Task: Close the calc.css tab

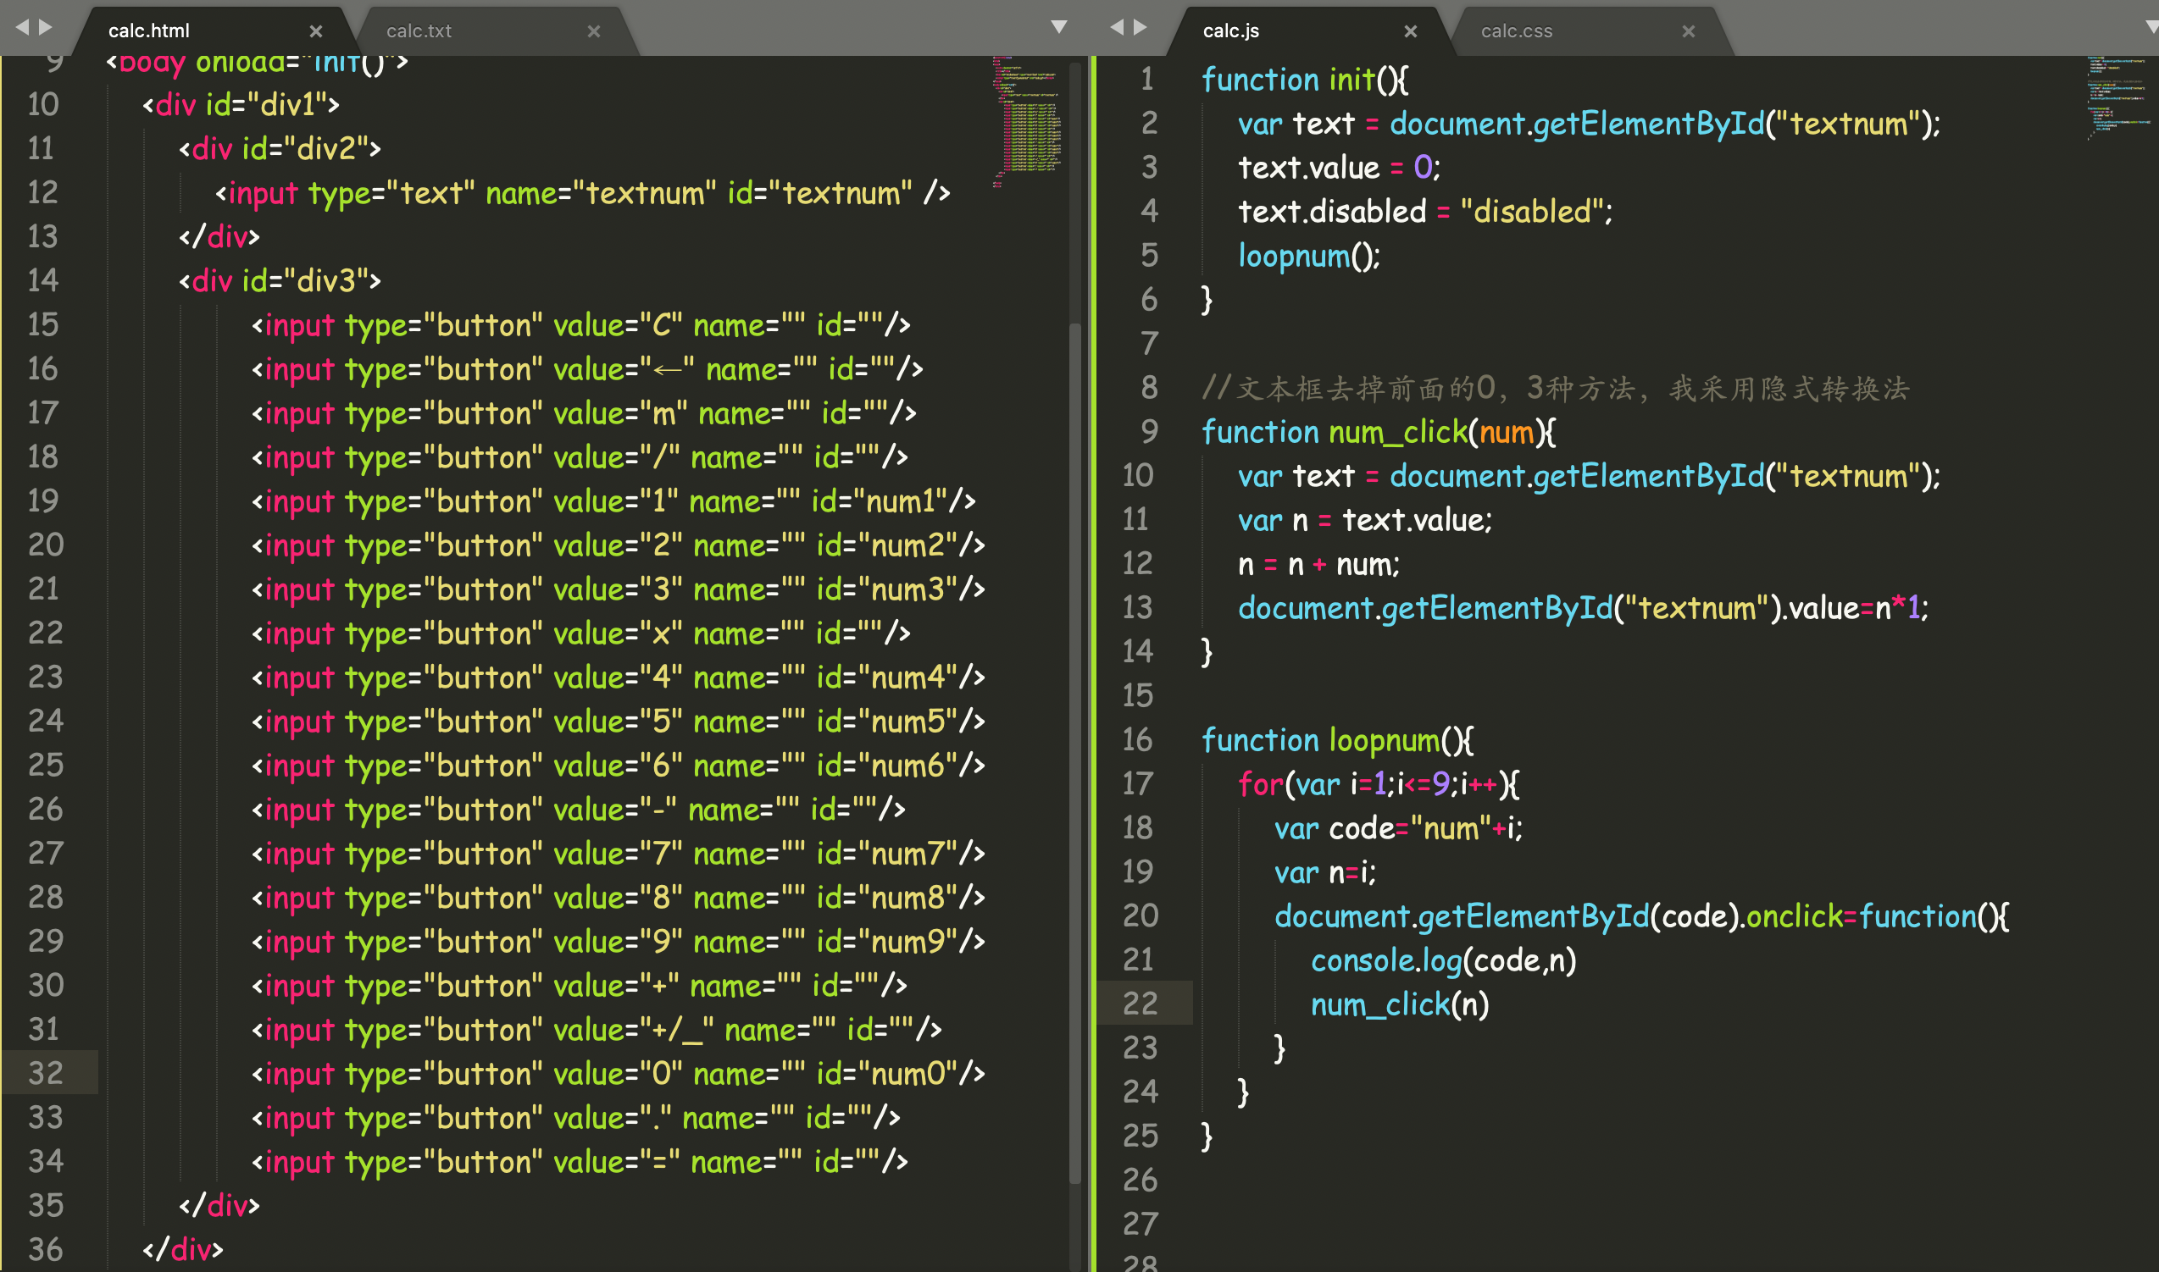Action: [x=1688, y=31]
